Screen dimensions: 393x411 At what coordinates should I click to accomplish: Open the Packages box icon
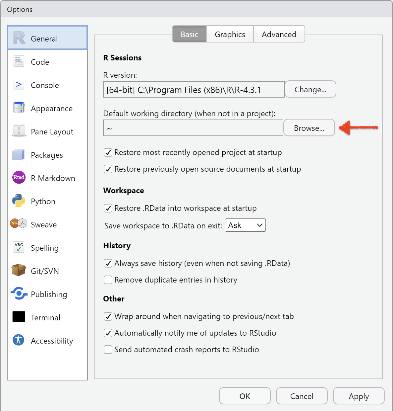pyautogui.click(x=19, y=154)
